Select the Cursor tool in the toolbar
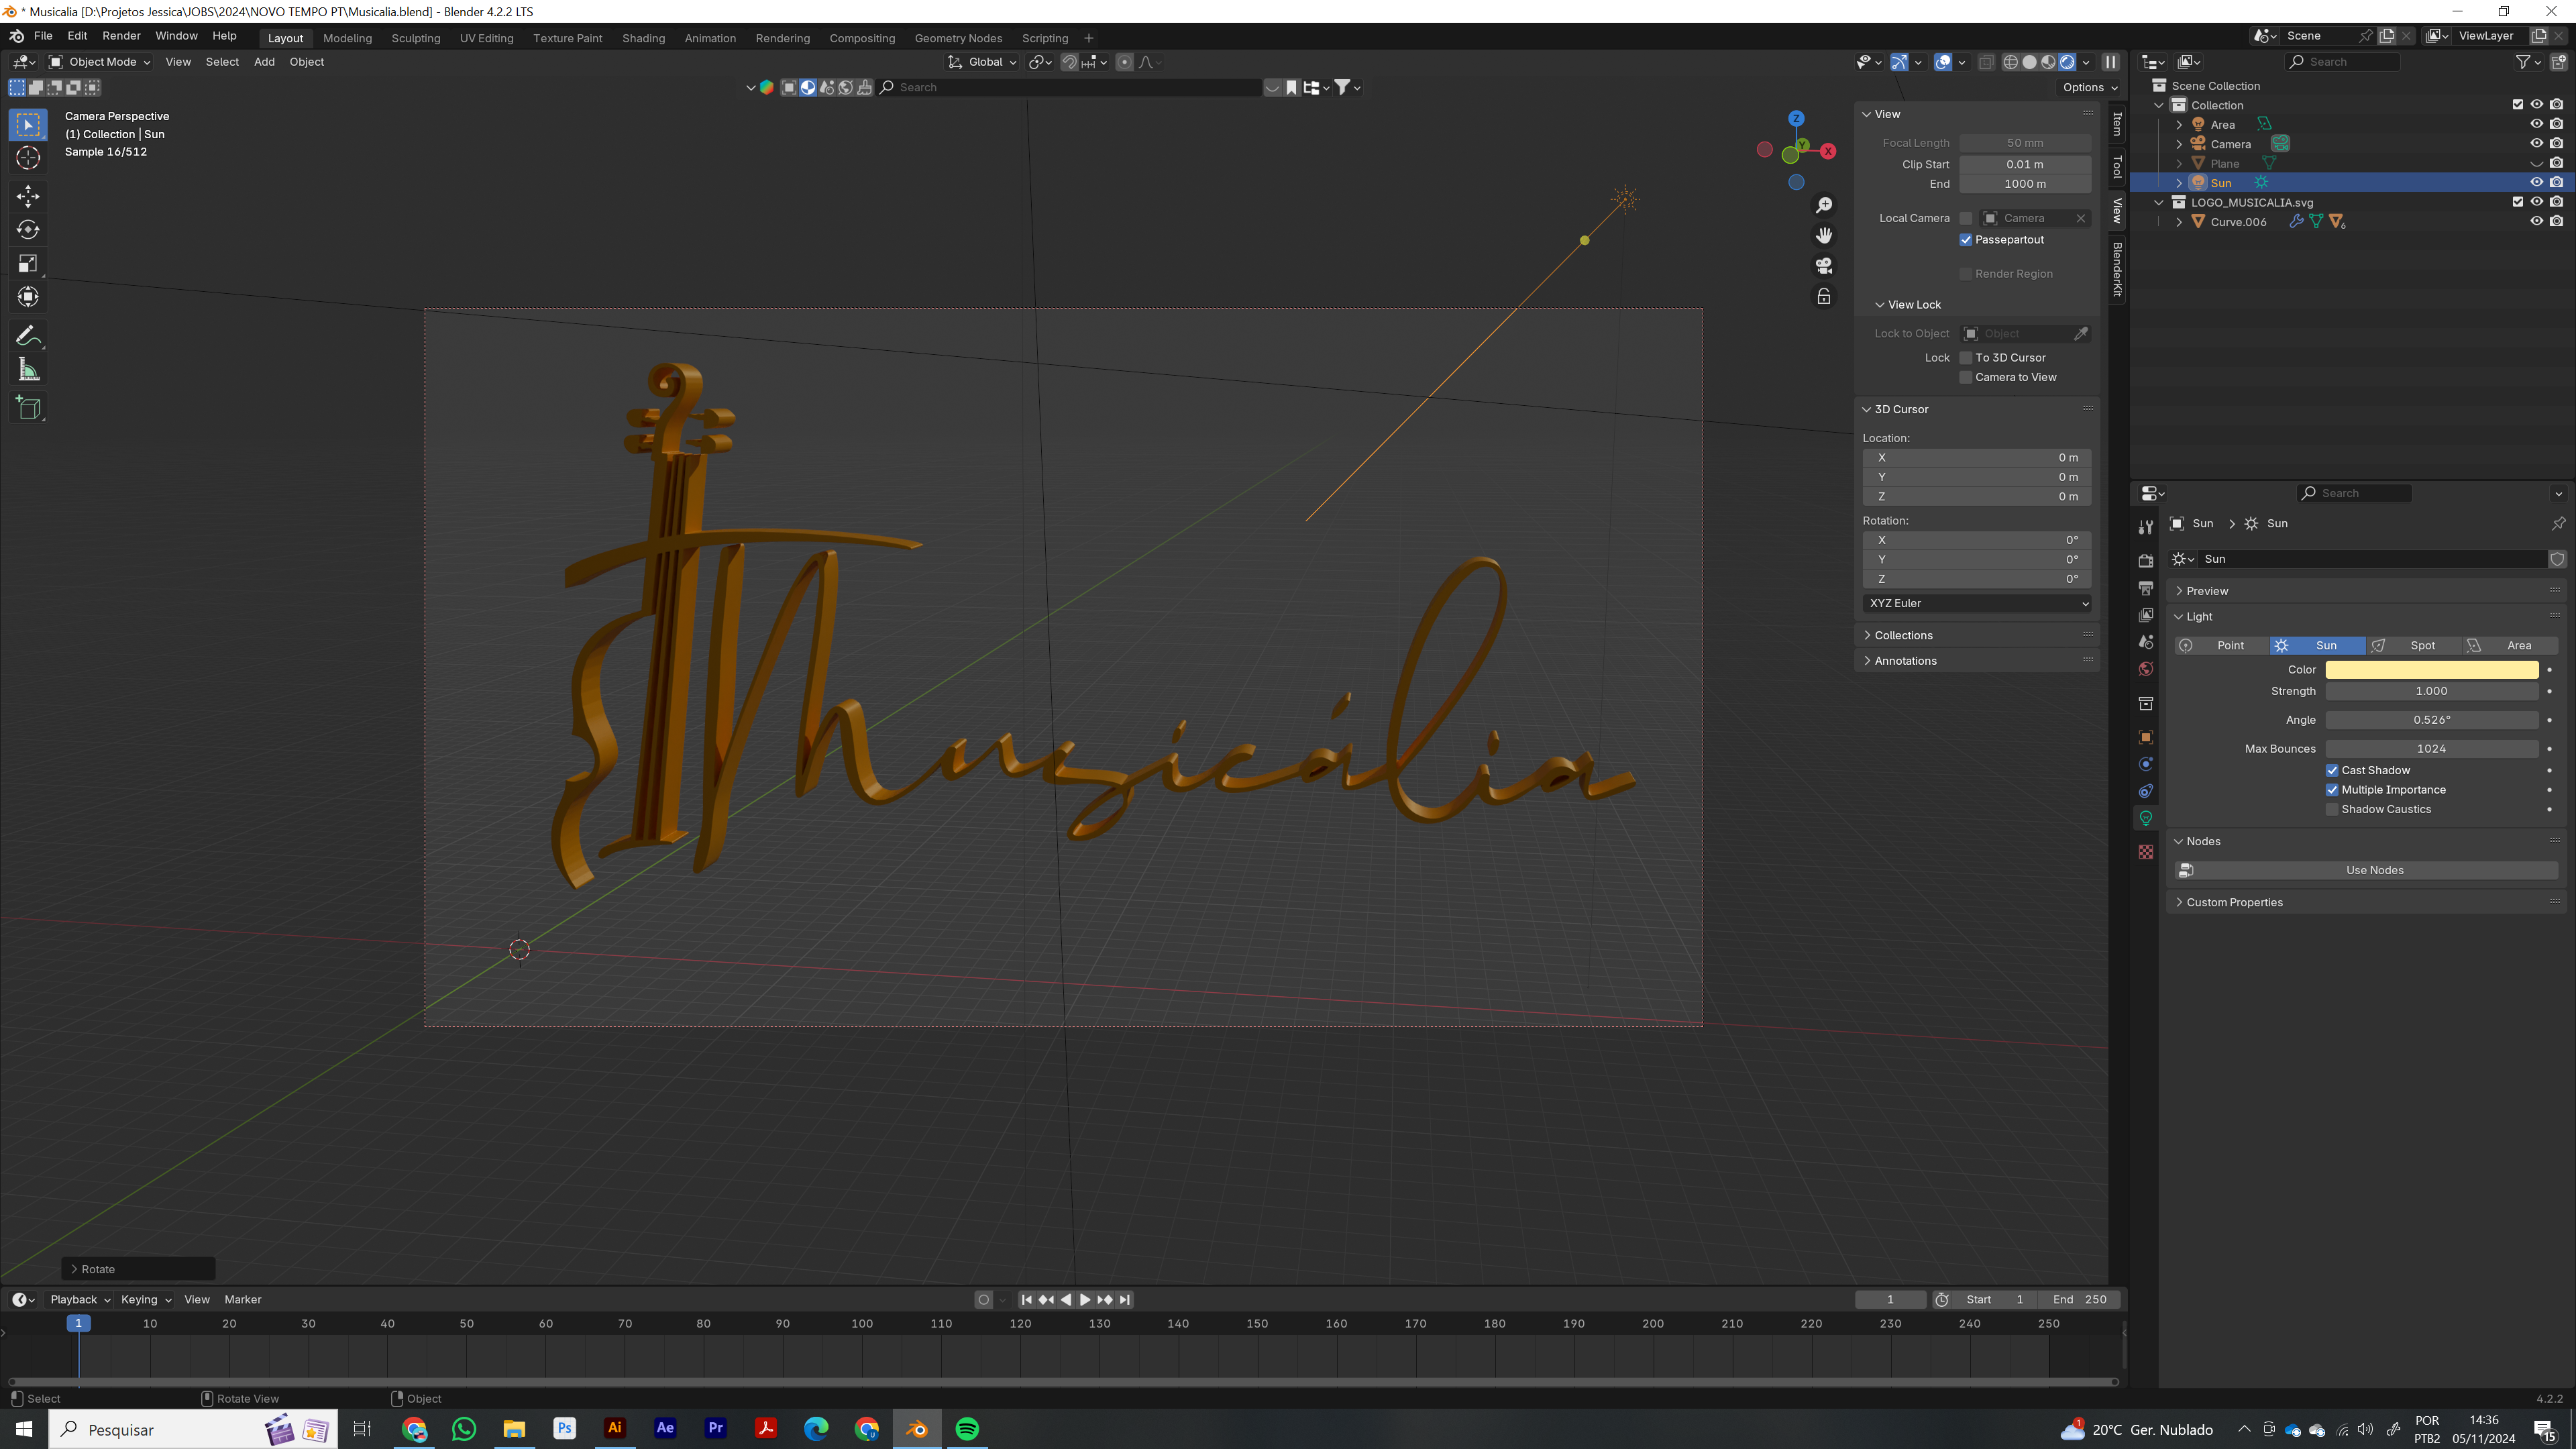 (28, 158)
